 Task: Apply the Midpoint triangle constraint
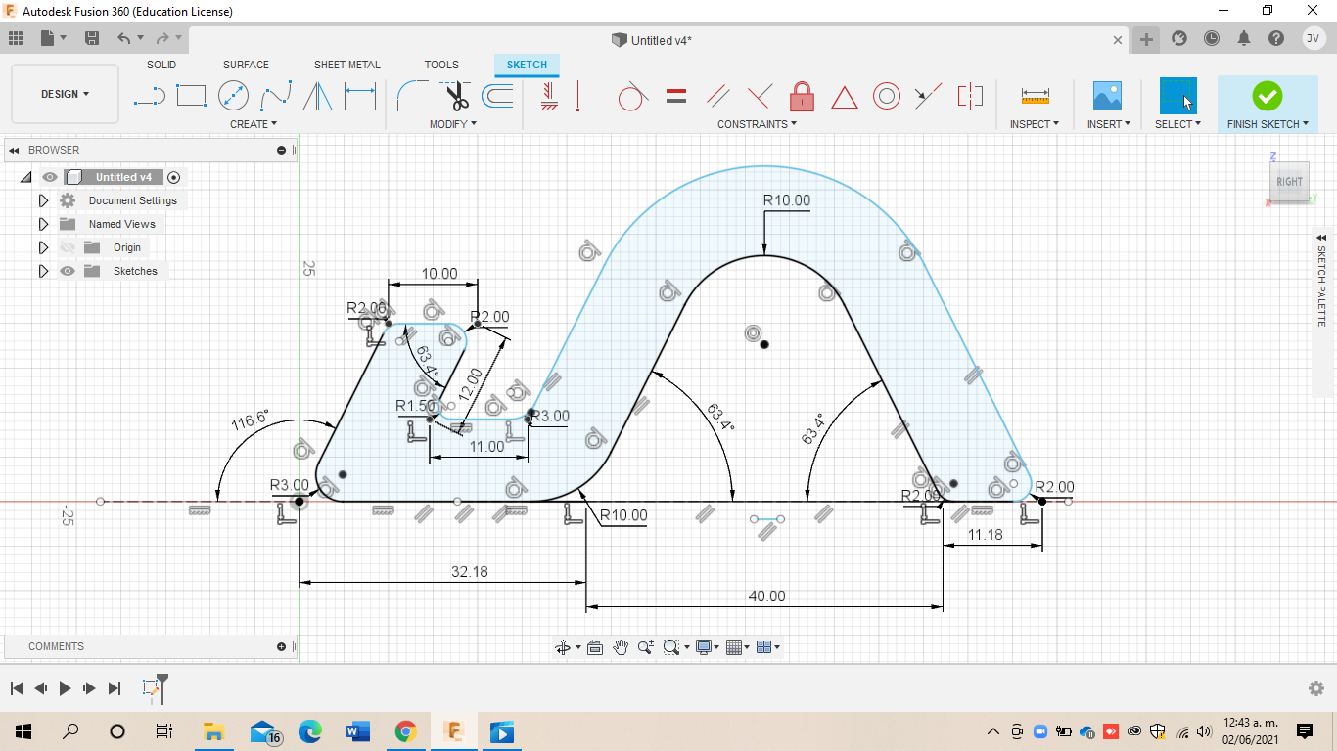[844, 97]
